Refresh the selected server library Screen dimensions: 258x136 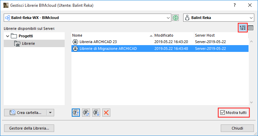86,113
